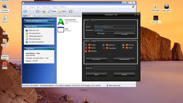Click the Test Mail button
The height and width of the screenshot is (103, 183).
pos(124,34)
